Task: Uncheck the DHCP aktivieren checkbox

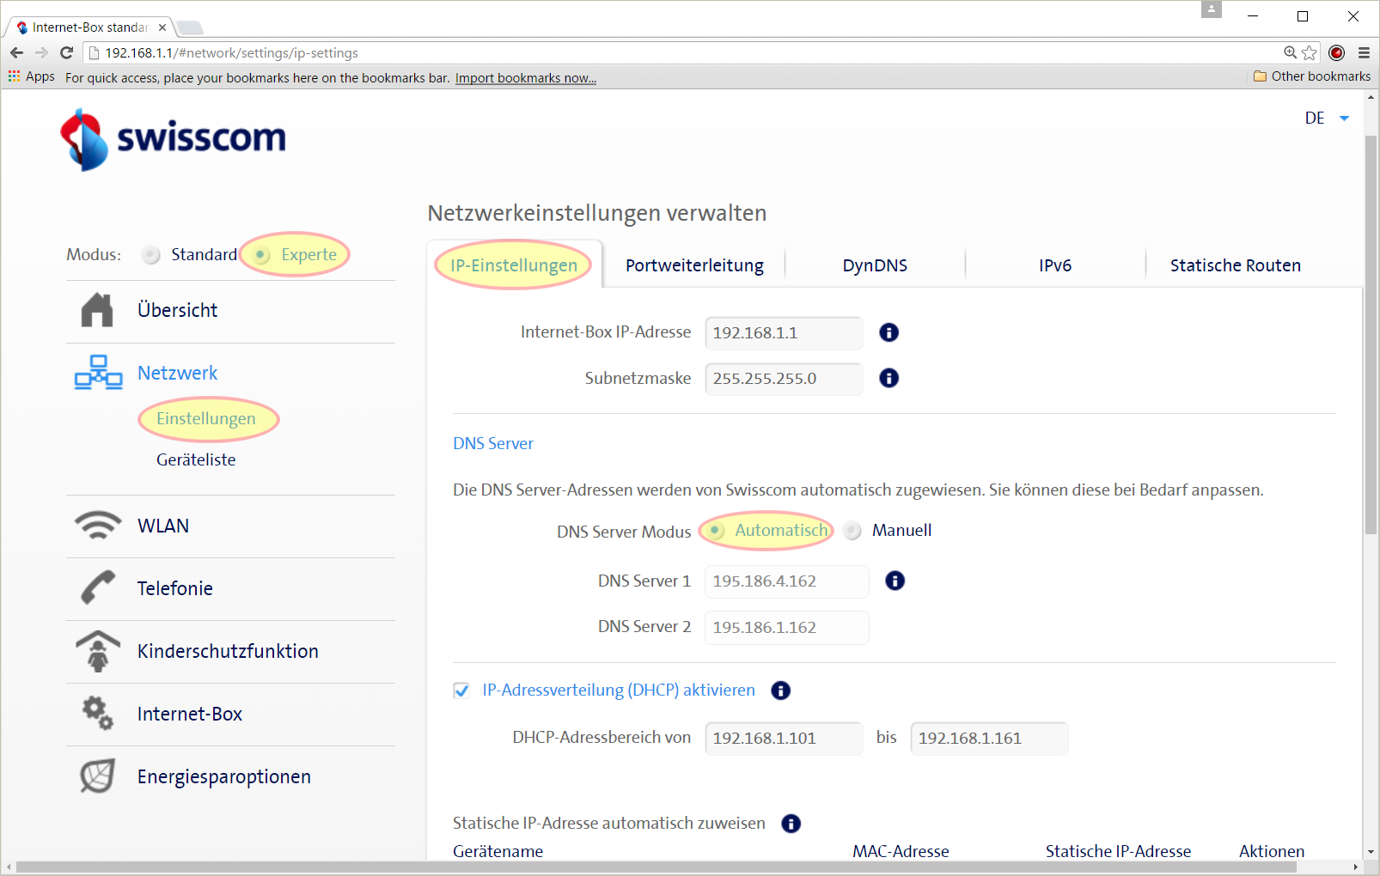Action: [x=461, y=690]
